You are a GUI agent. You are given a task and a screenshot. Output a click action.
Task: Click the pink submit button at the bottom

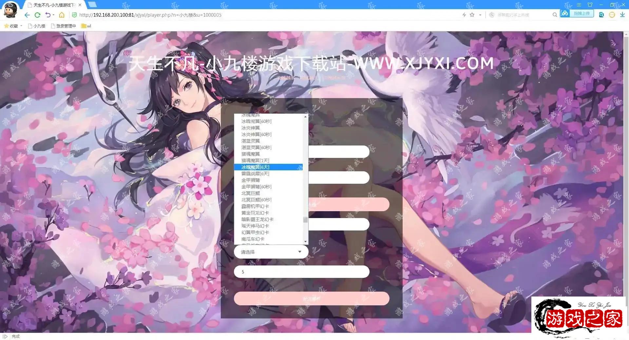pos(311,298)
